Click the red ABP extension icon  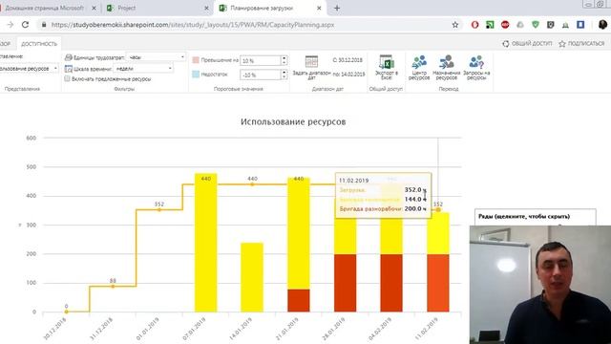[505, 25]
